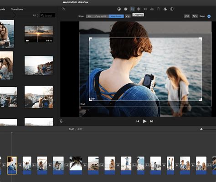Select timeline clip of woman with sunglasses
The height and width of the screenshot is (182, 216).
tap(110, 166)
